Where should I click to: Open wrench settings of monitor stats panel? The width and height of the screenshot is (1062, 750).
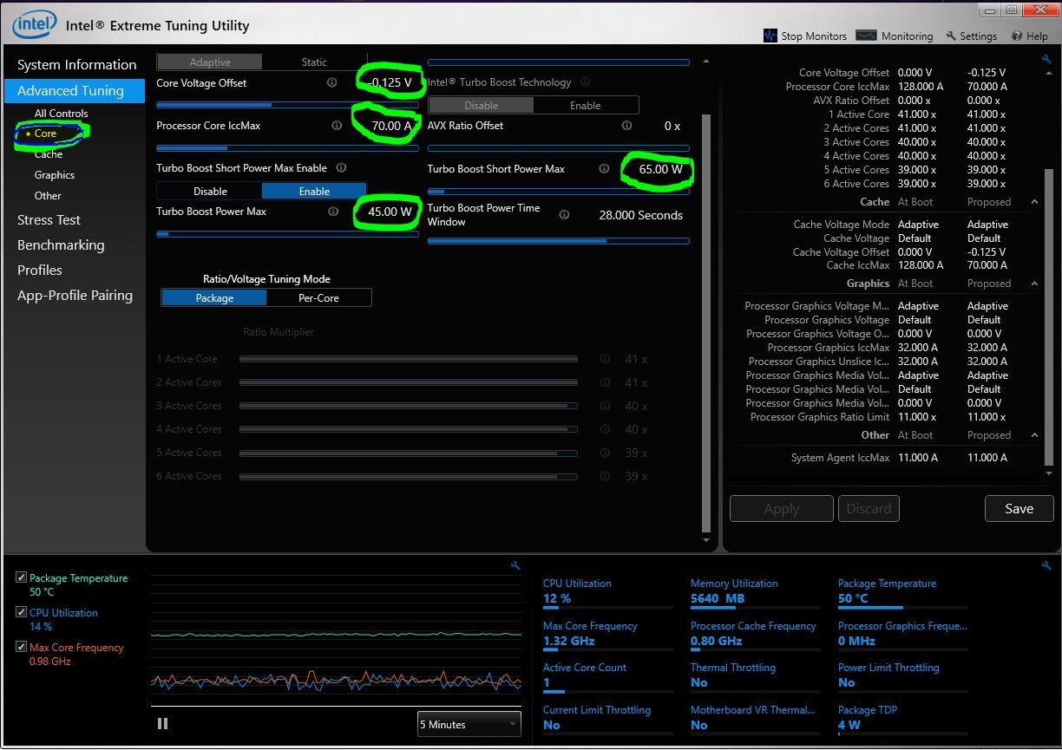pos(1046,565)
